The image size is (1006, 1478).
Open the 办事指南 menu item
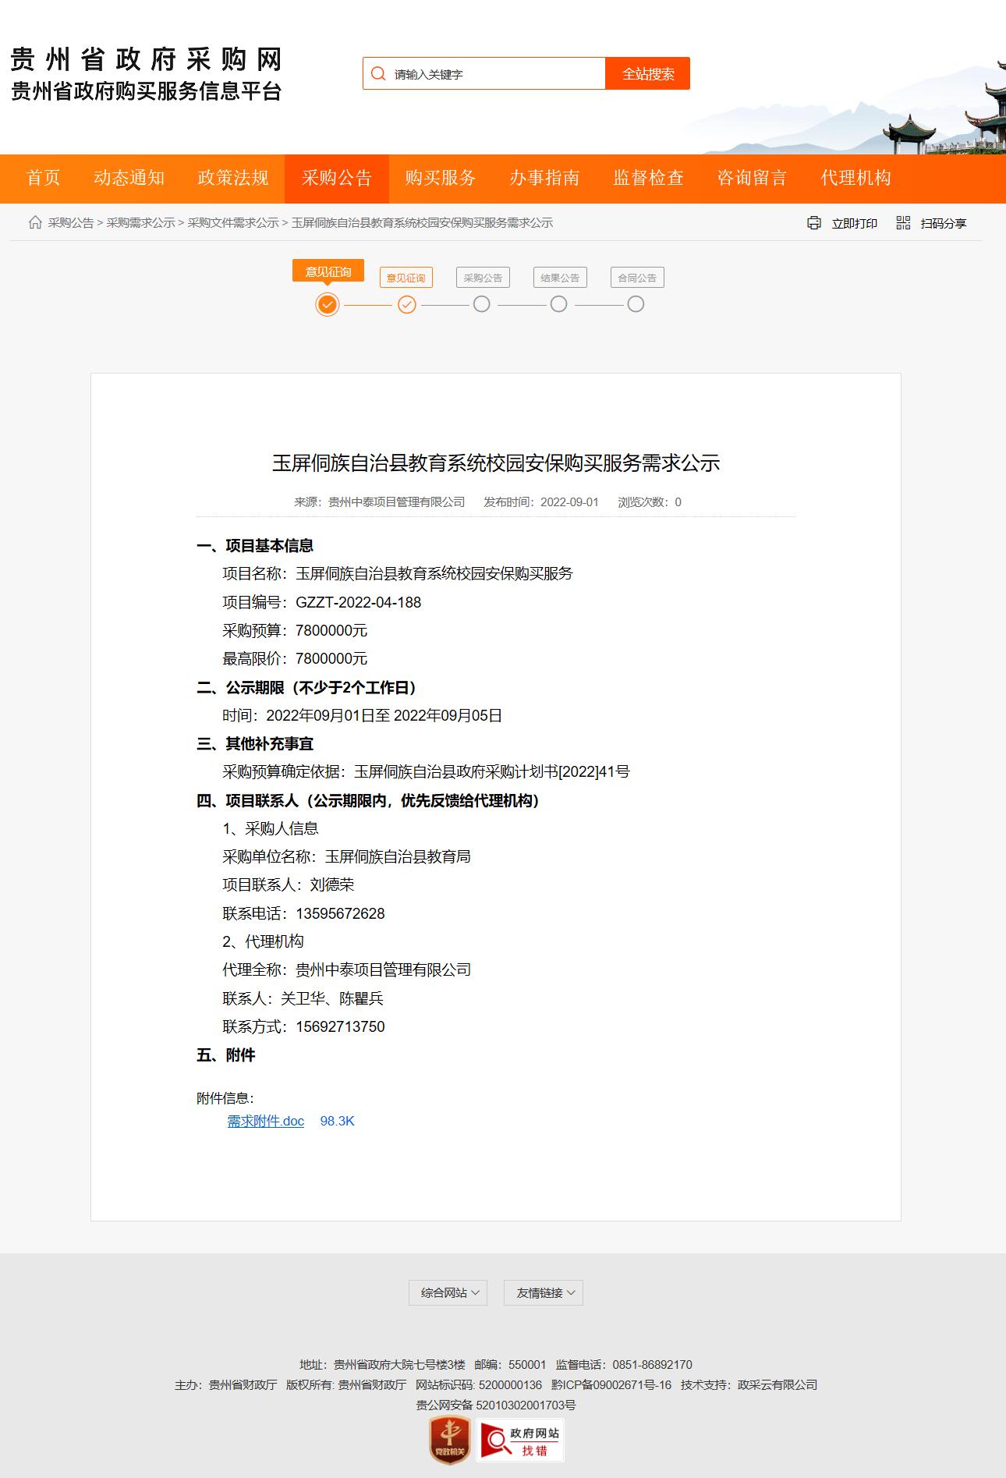point(544,178)
